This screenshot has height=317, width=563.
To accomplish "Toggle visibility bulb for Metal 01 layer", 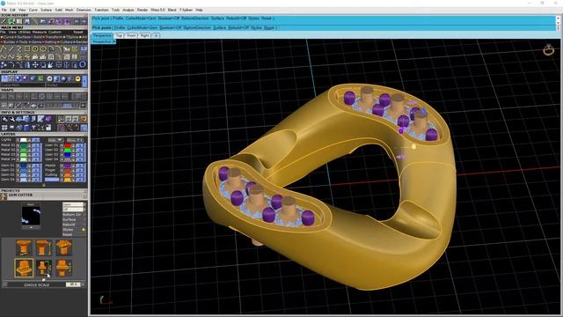I will click(18, 145).
